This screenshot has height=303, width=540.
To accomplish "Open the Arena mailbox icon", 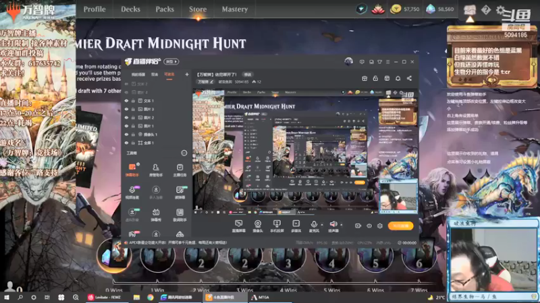I will coord(470,10).
